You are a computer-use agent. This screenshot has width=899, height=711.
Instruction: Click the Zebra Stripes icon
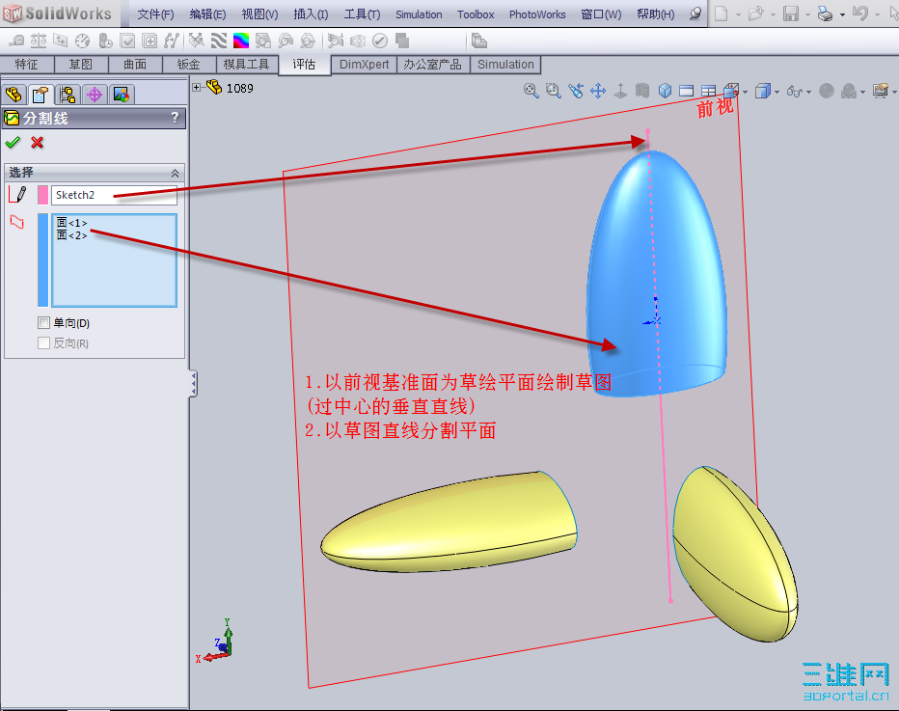point(218,41)
